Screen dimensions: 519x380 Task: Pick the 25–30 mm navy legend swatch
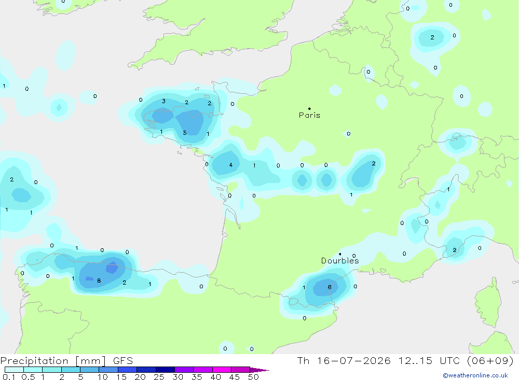[165, 370]
